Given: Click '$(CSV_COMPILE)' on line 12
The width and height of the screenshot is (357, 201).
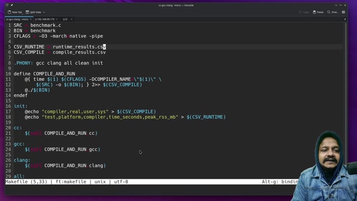Looking at the screenshot, I should [123, 85].
